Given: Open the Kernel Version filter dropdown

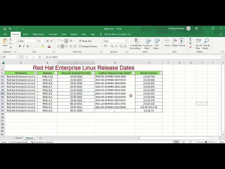Looking at the screenshot, I should click(x=161, y=73).
